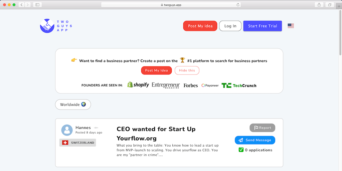This screenshot has width=342, height=171.
Task: Show the Safari tab overview
Action: click(x=329, y=5)
